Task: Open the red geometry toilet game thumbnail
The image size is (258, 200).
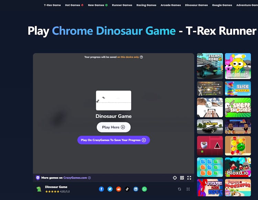Action: (x=210, y=146)
